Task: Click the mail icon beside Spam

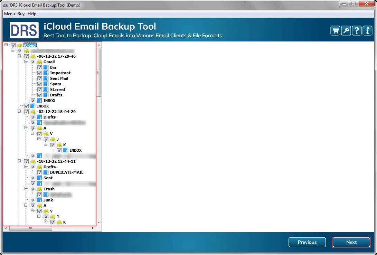Action: (46, 84)
